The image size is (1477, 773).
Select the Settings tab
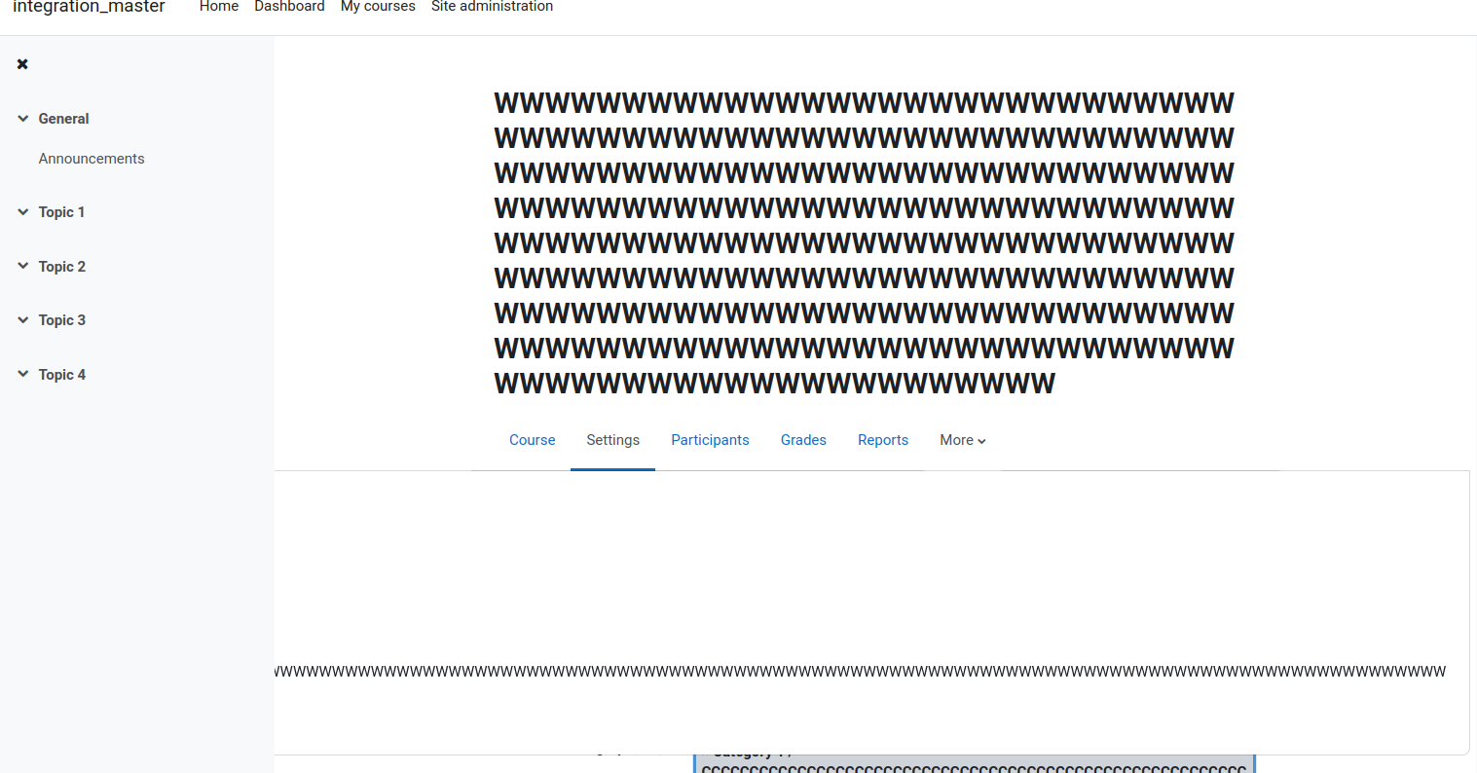tap(613, 440)
